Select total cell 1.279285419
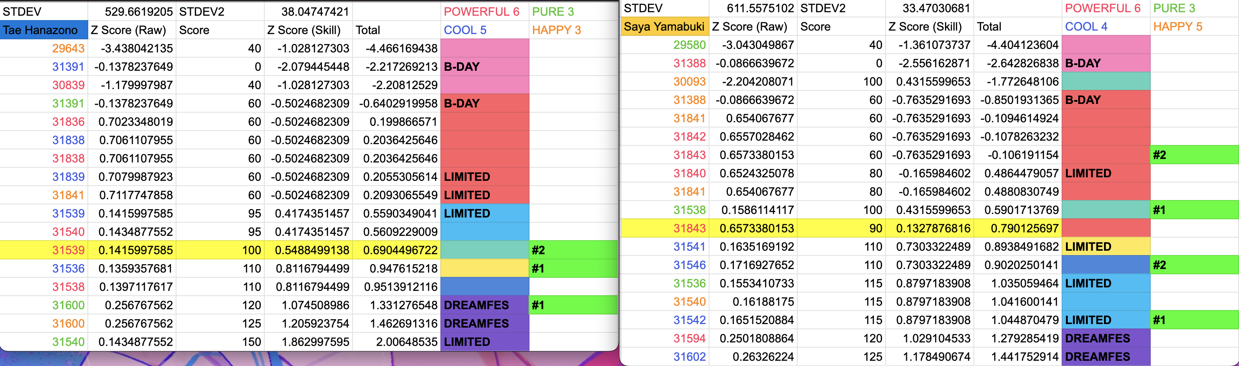The width and height of the screenshot is (1239, 366). [x=1018, y=338]
